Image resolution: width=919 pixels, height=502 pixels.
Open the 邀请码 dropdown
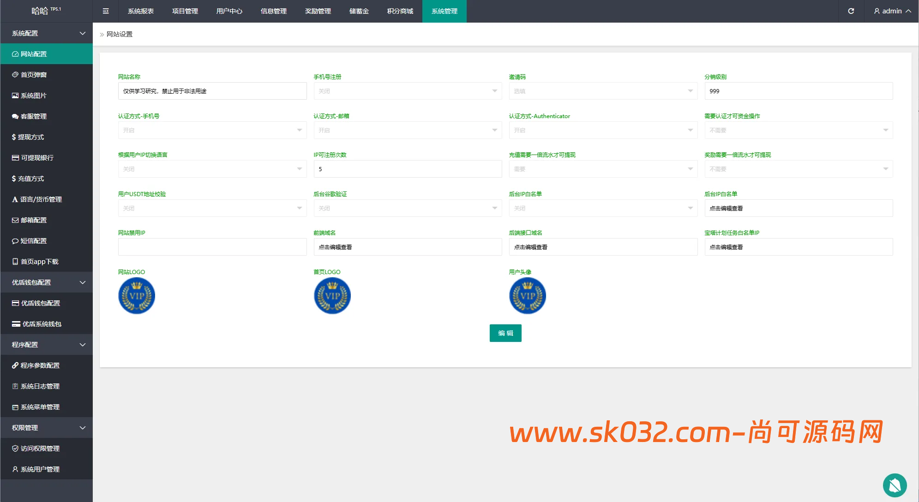tap(603, 91)
